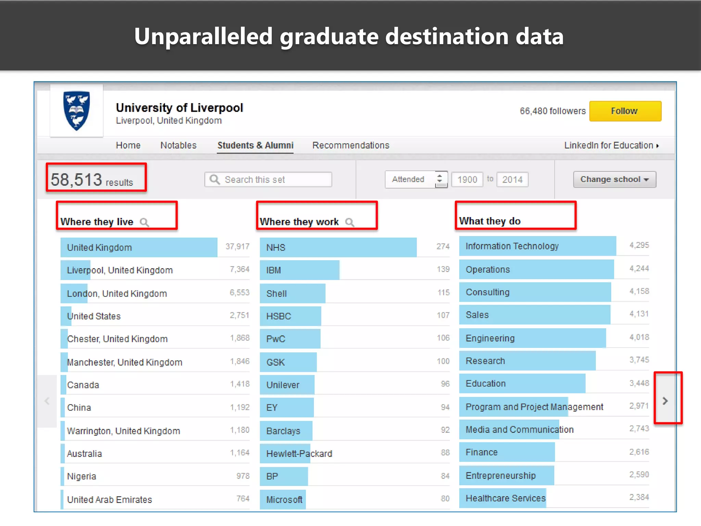Filter by GSK employer bar
This screenshot has width=701, height=526.
355,362
